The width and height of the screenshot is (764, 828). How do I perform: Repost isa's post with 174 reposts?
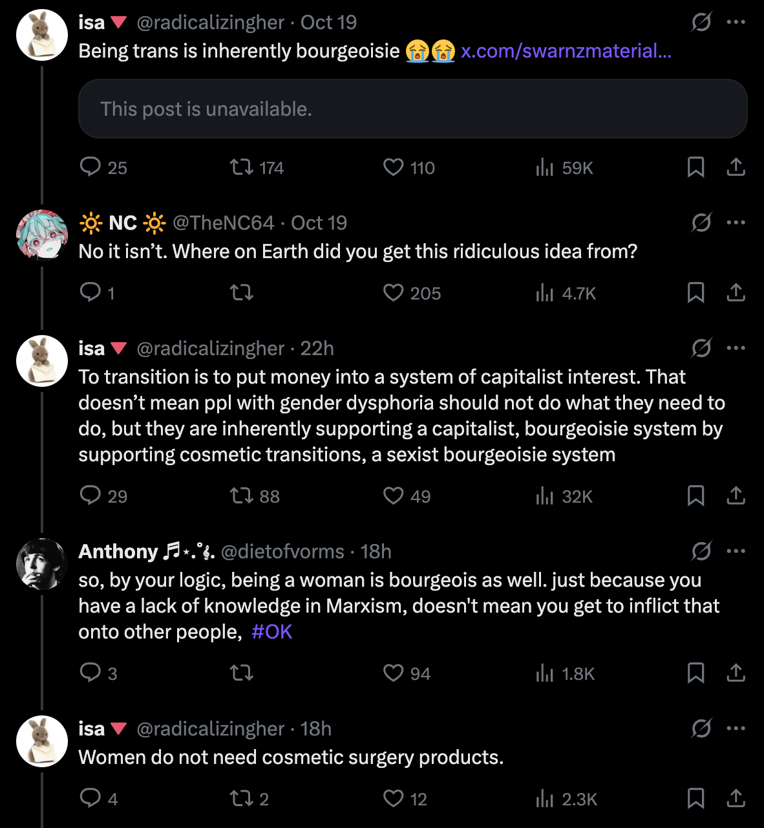coord(242,168)
